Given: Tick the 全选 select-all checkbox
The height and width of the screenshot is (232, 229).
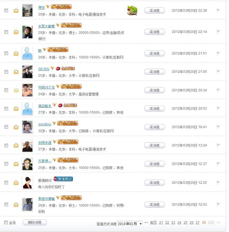Looking at the screenshot, I should (x=6, y=222).
